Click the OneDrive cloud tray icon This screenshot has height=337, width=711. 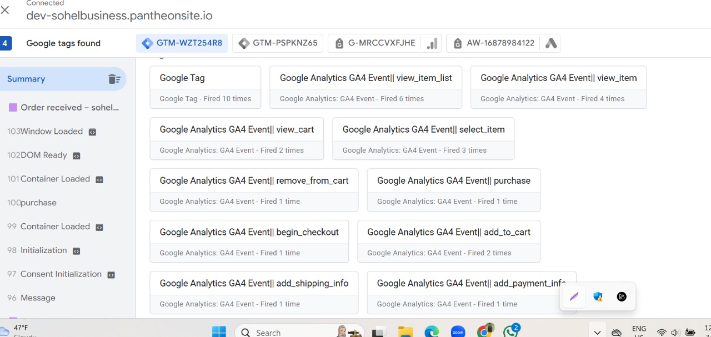[616, 333]
